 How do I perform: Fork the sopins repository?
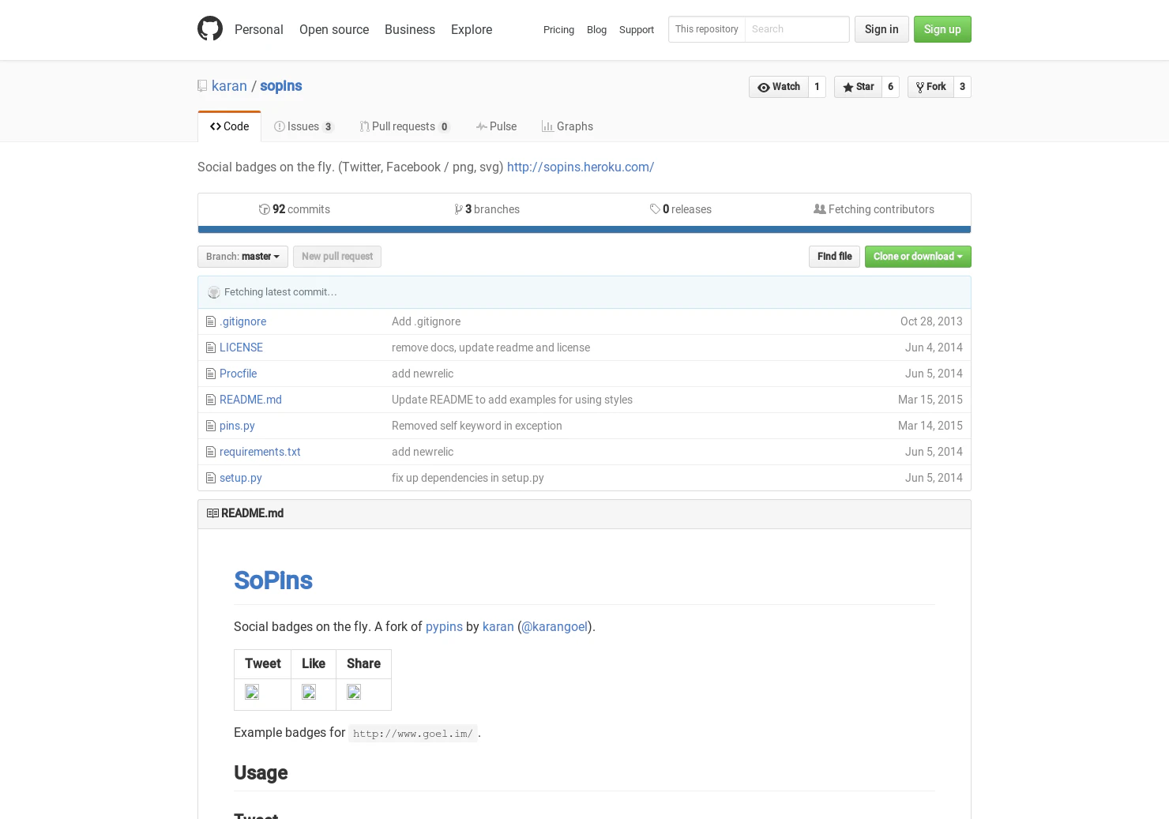point(930,87)
